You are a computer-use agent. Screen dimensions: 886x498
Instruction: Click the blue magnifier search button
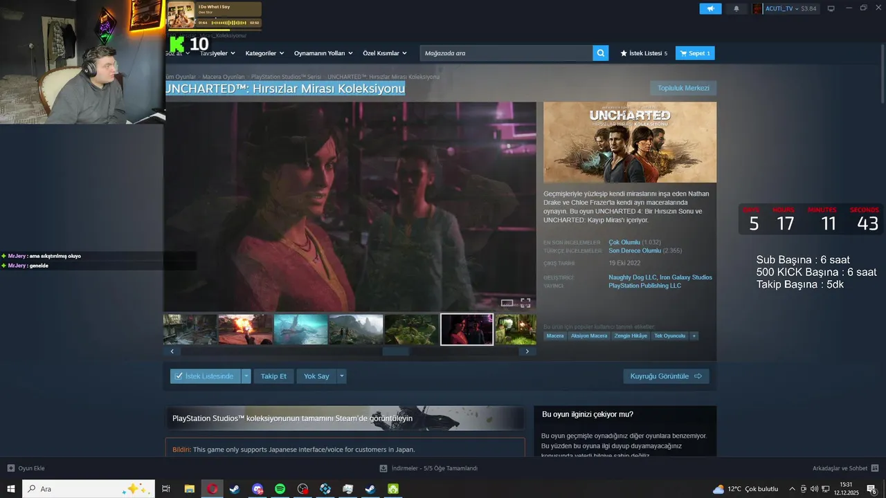(601, 53)
